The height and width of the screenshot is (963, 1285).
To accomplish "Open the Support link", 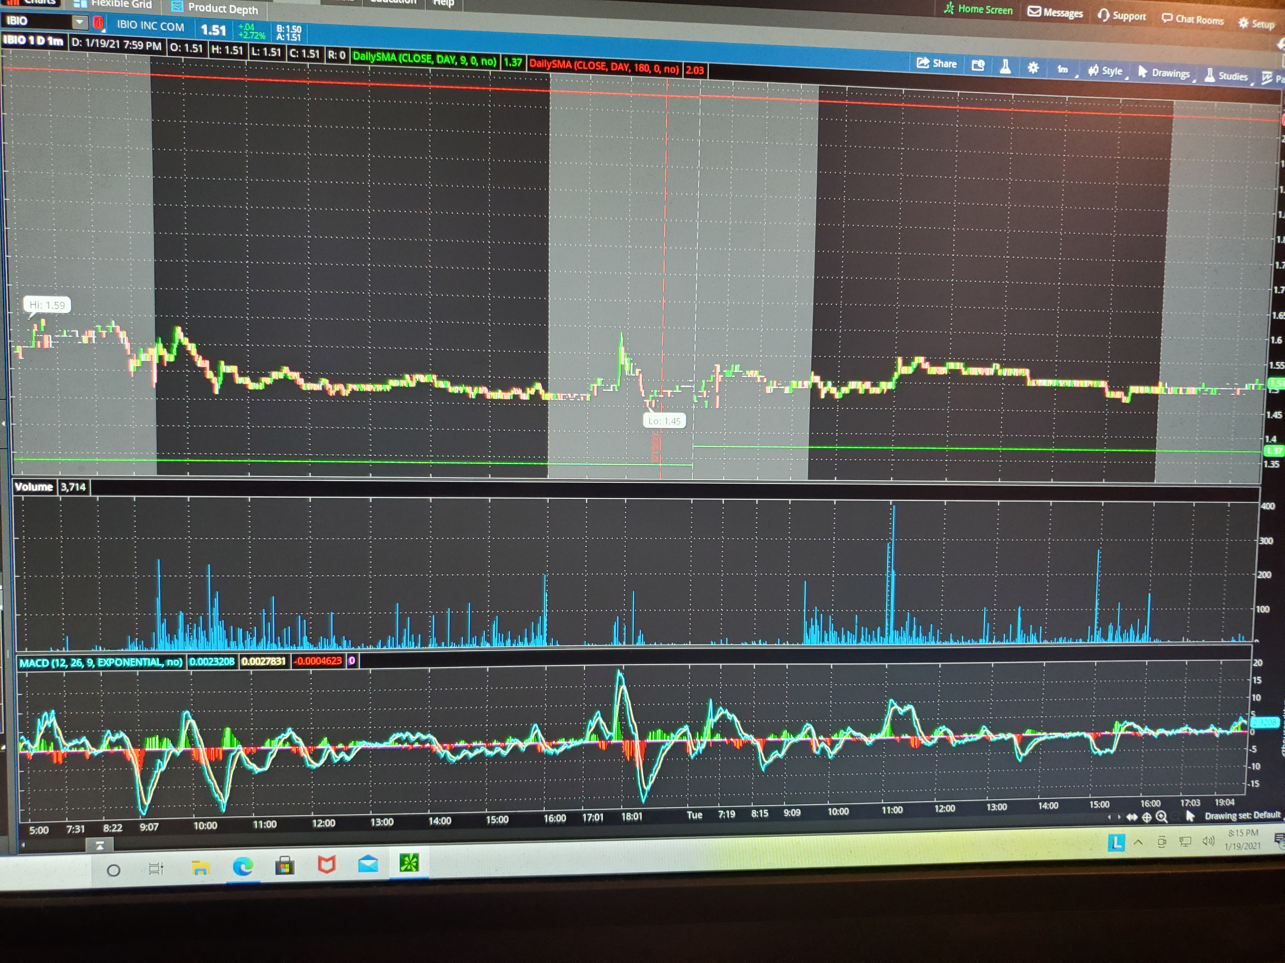I will point(1122,16).
